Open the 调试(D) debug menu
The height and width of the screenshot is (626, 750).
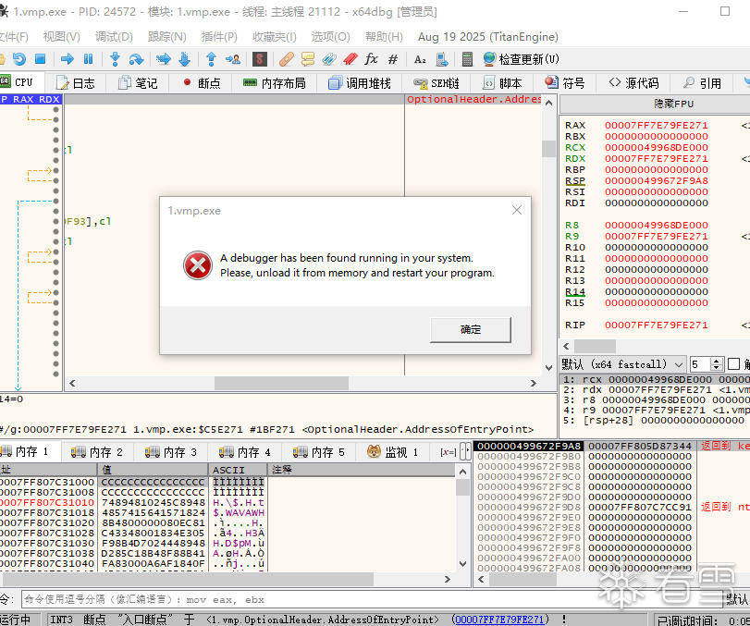[x=114, y=37]
